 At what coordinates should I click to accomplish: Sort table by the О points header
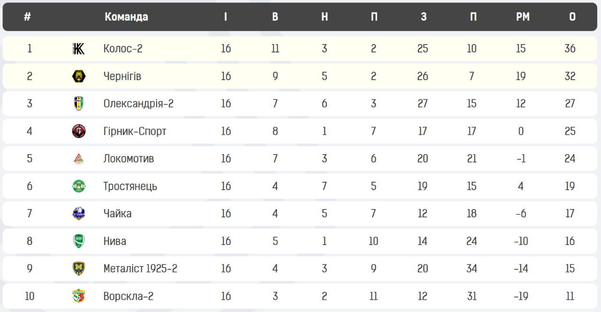point(572,17)
